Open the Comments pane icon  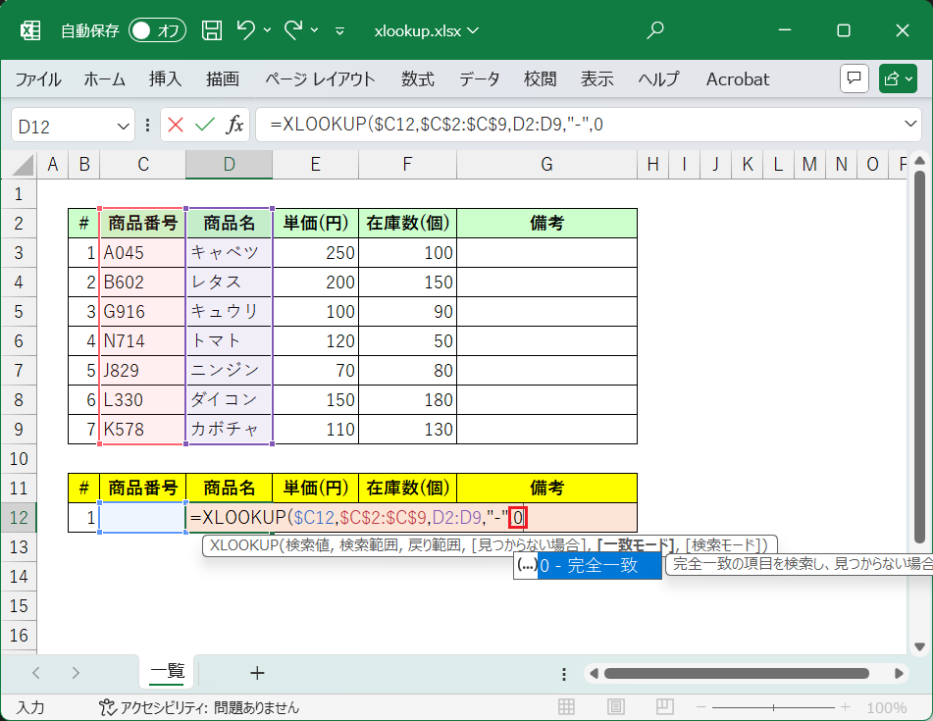pyautogui.click(x=855, y=78)
